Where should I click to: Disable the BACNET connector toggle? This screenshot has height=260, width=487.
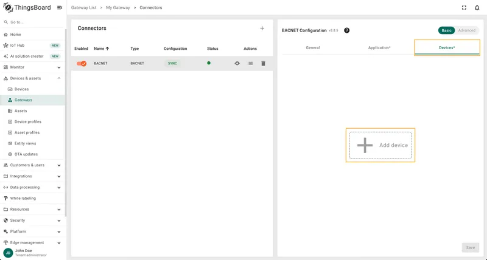point(82,63)
